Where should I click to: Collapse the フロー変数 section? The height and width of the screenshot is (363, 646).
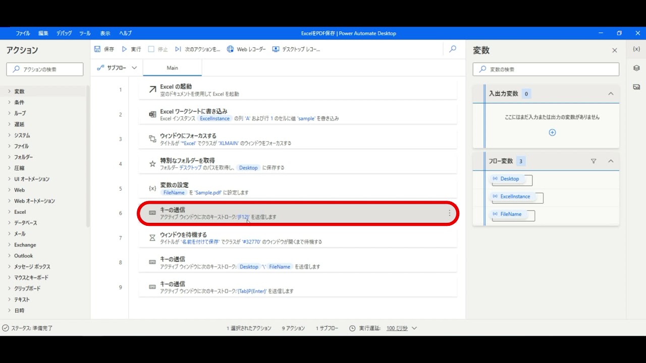point(611,161)
